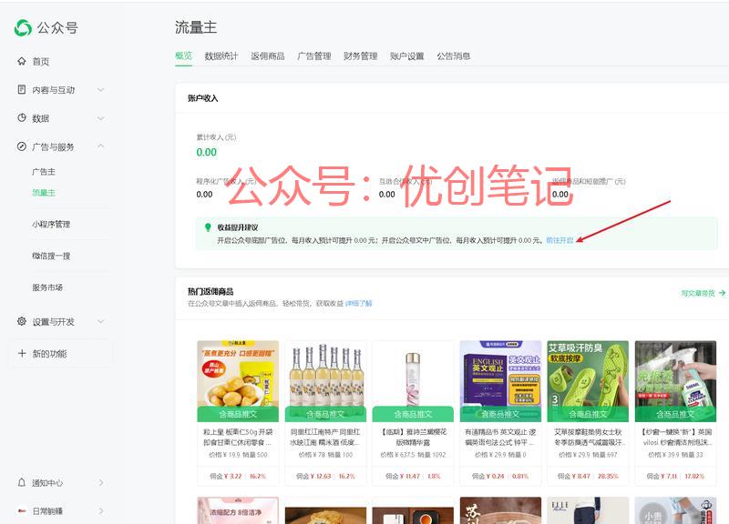Click 含商品推文 on the 英文观止 card
Image resolution: width=729 pixels, height=524 pixels.
point(500,414)
